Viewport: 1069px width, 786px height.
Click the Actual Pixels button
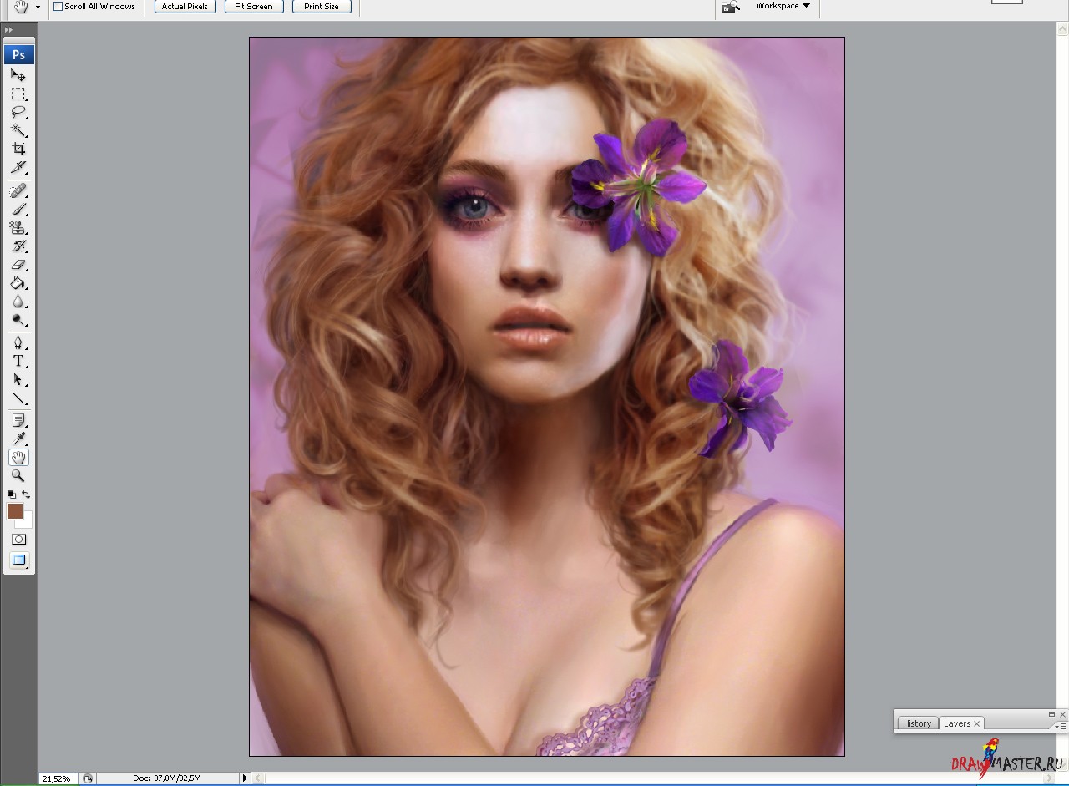click(x=185, y=7)
